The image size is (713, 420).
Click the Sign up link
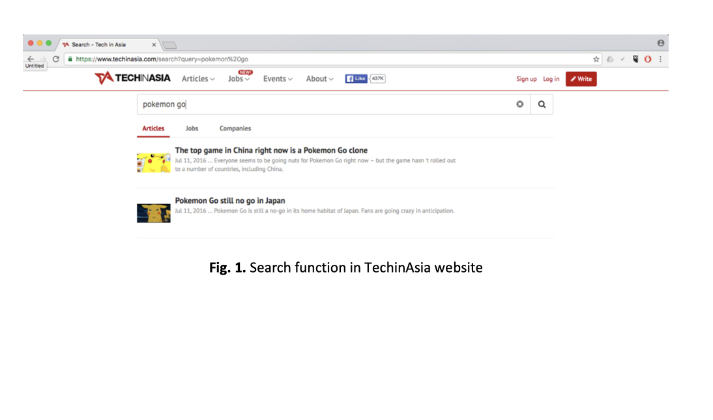[x=526, y=79]
